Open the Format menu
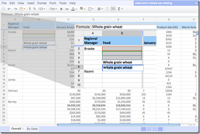Image resolution: width=200 pixels, height=134 pixels. 42,3
